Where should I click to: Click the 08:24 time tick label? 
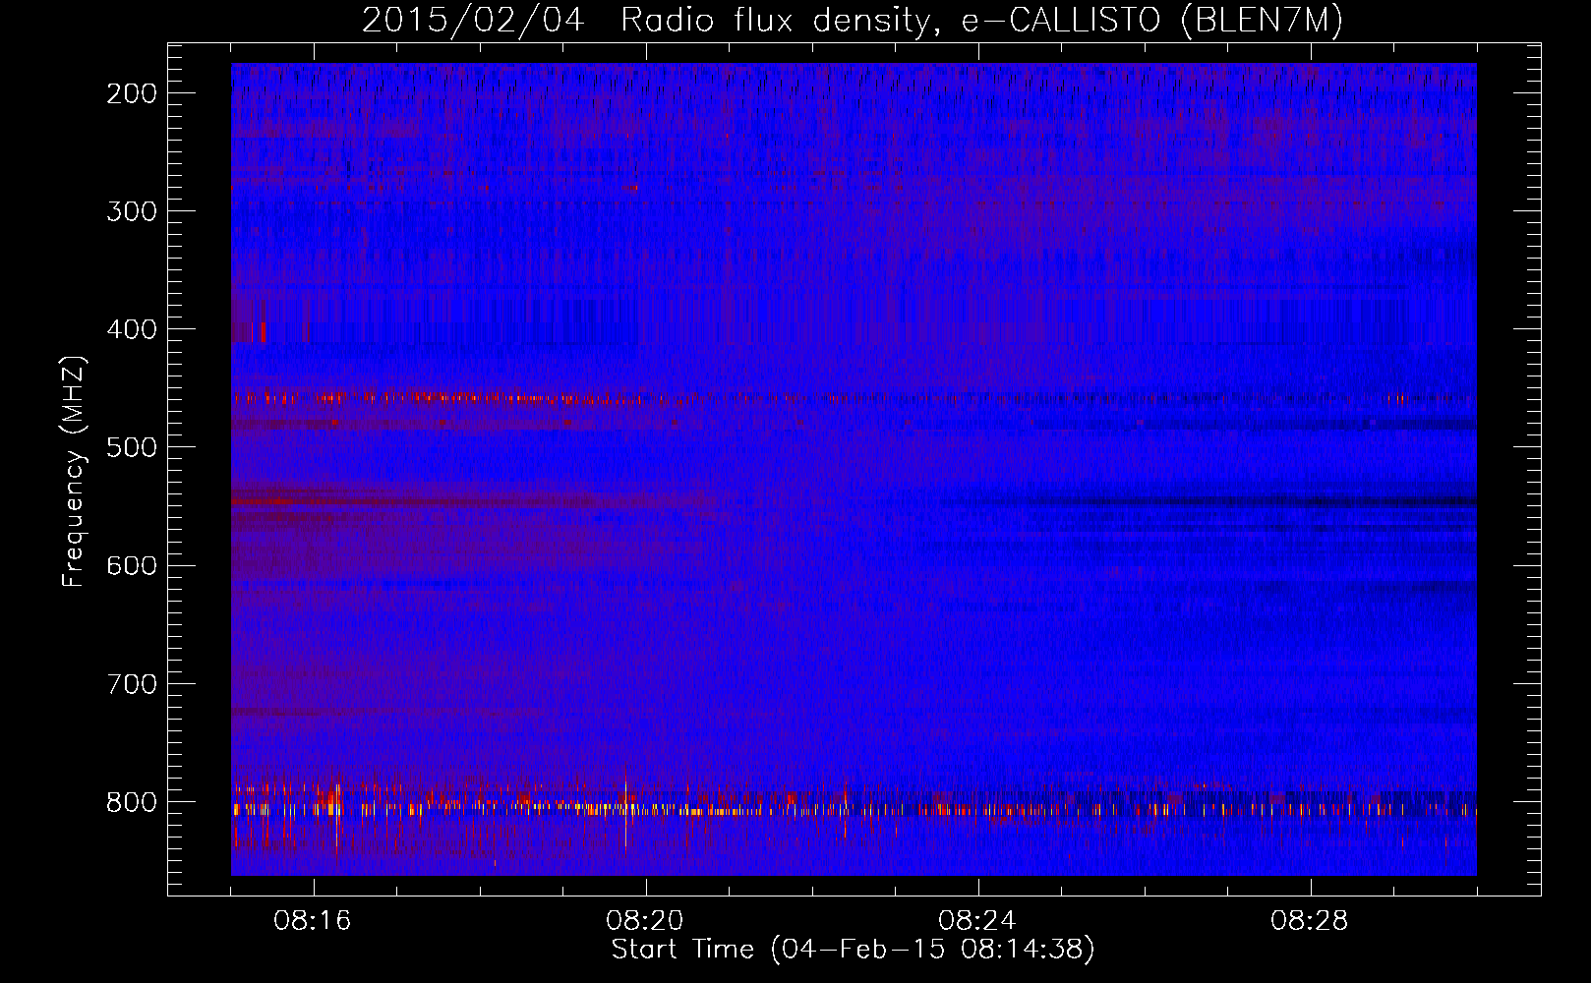click(977, 921)
